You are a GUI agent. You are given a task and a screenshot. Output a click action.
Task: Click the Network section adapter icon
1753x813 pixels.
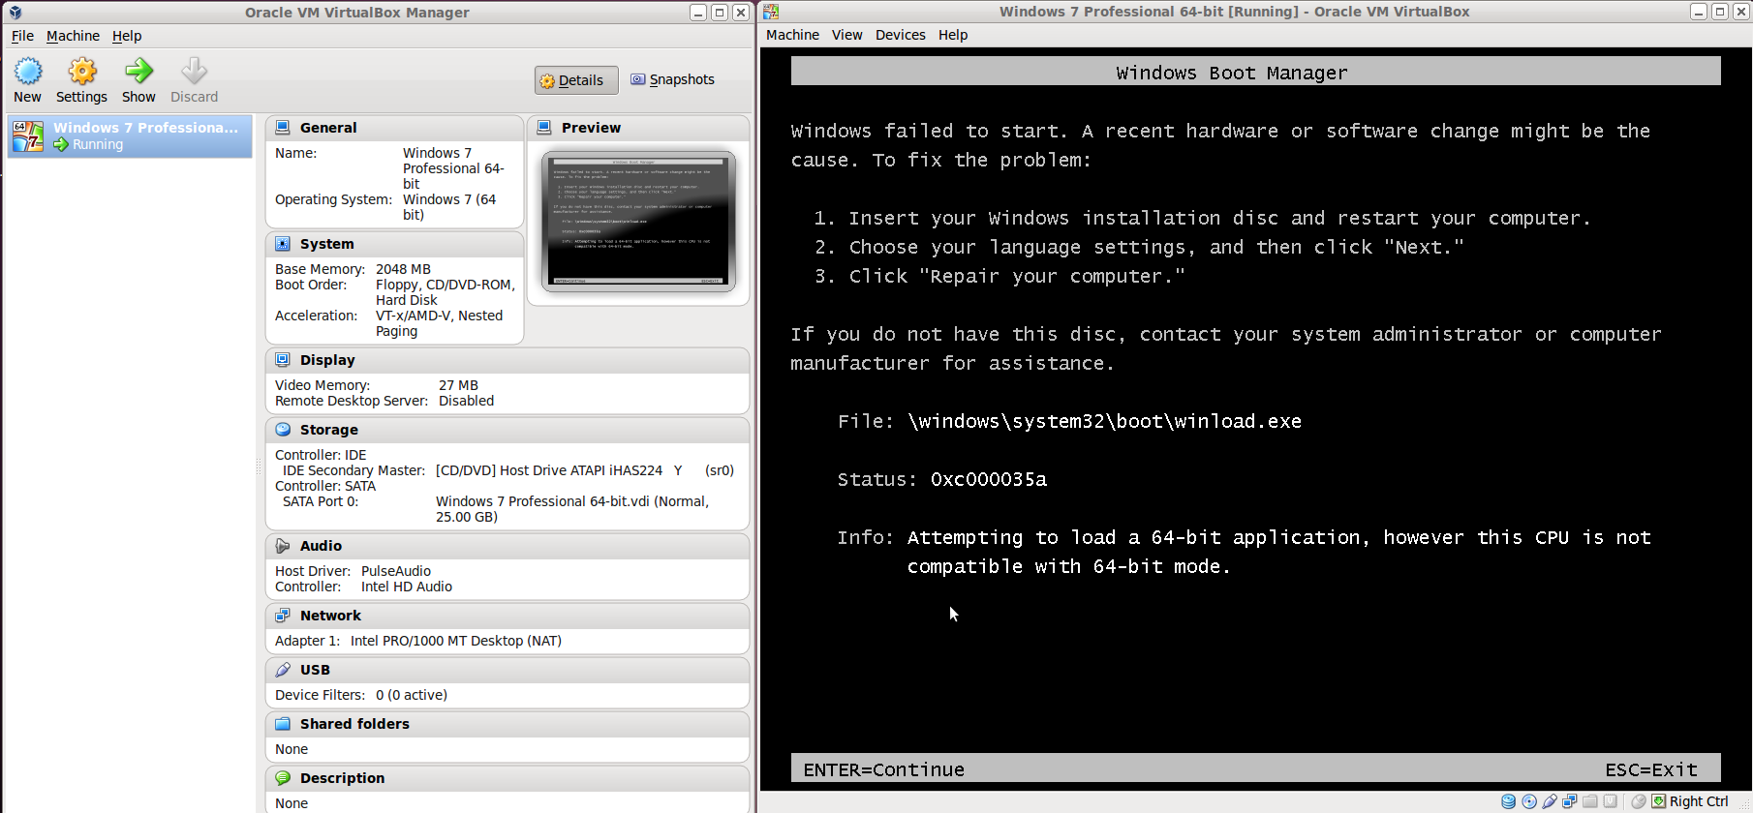click(283, 615)
